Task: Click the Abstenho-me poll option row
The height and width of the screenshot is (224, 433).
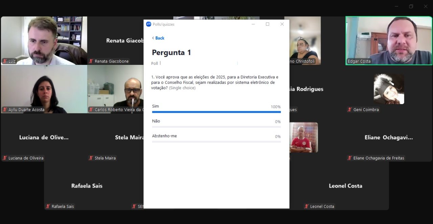Action: coord(216,138)
